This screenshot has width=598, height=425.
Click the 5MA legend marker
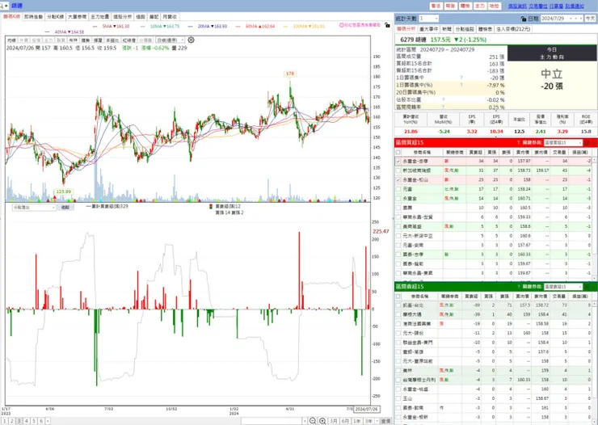point(96,27)
